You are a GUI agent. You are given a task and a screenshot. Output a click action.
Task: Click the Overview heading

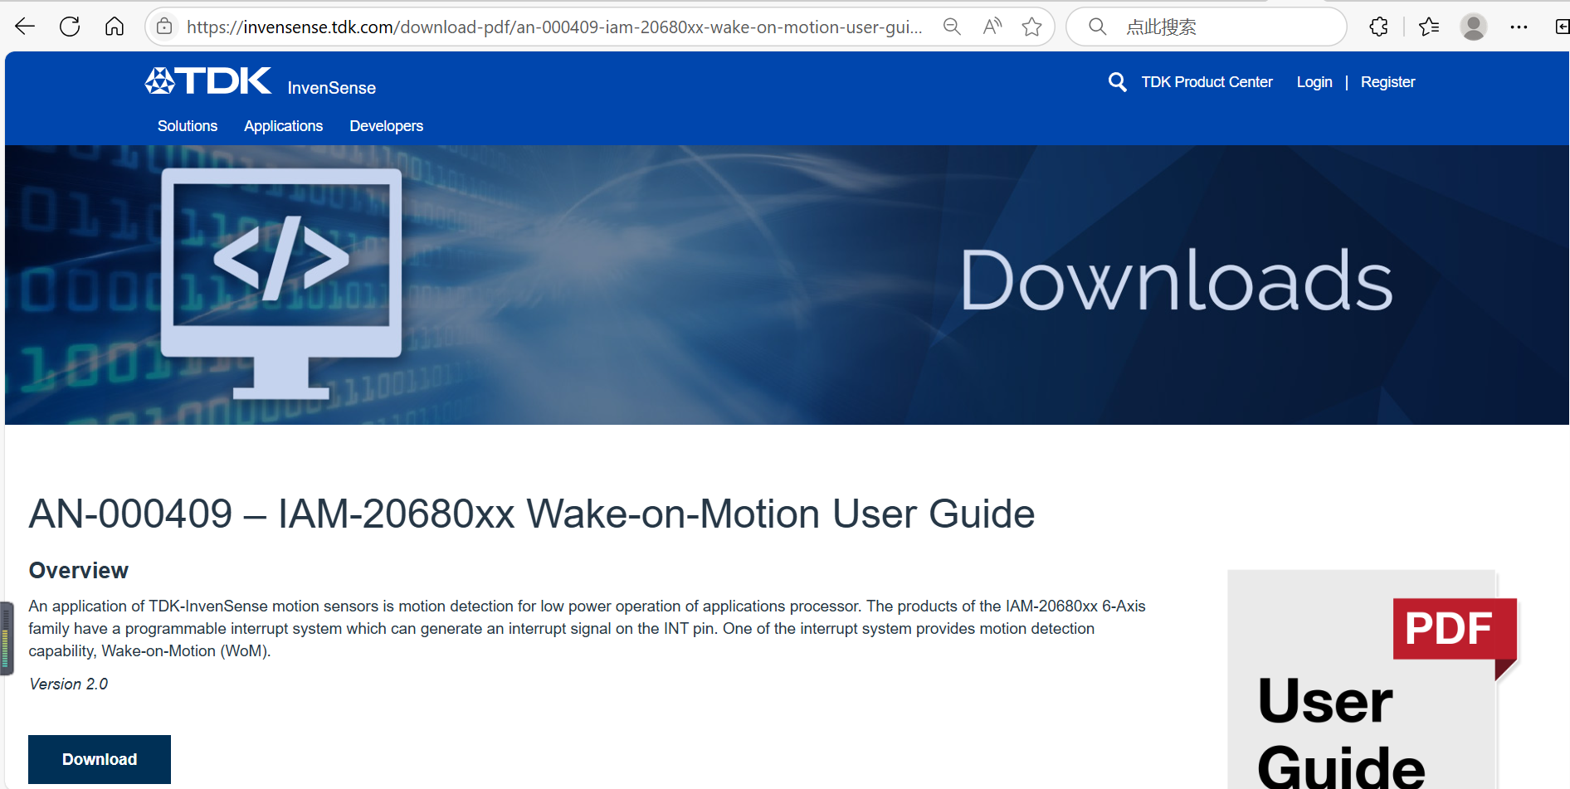tap(79, 571)
